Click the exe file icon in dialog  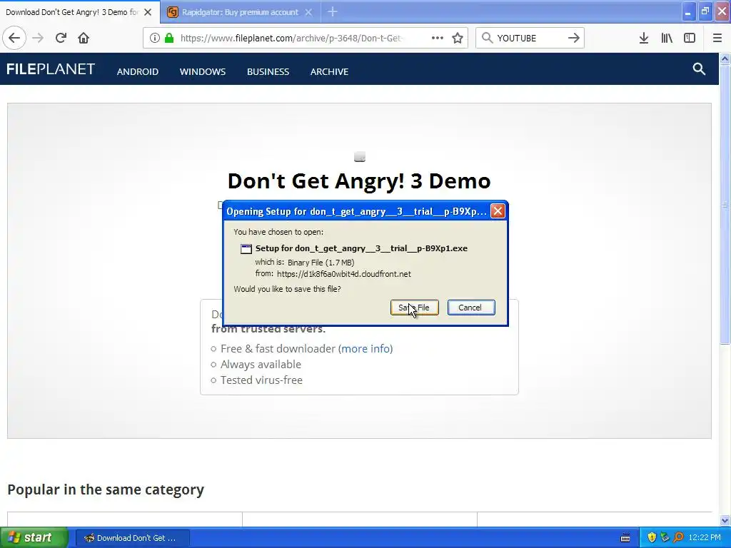pyautogui.click(x=246, y=249)
